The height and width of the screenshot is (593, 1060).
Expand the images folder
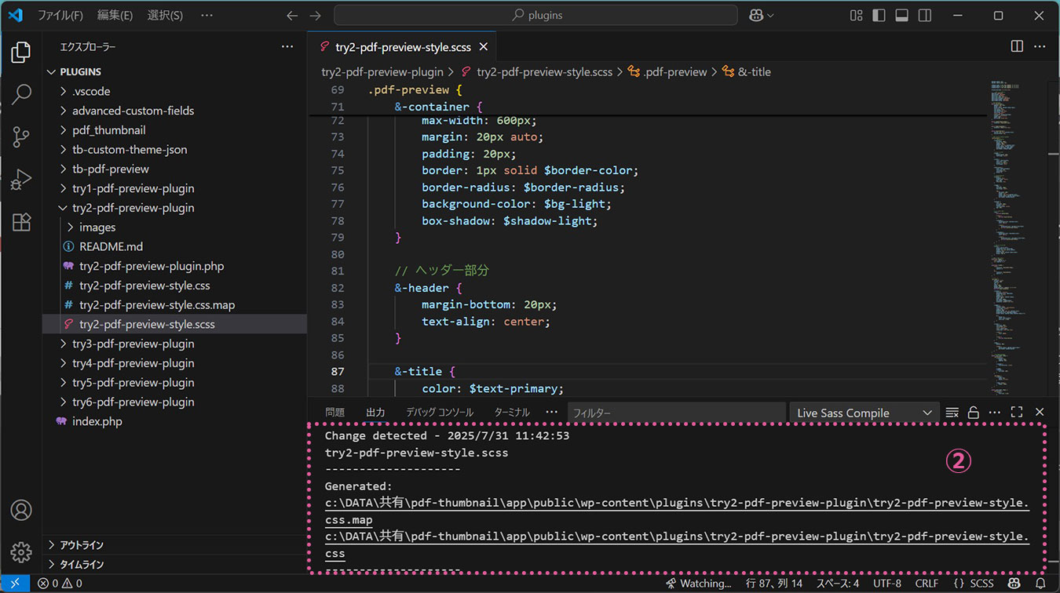[174, 227]
